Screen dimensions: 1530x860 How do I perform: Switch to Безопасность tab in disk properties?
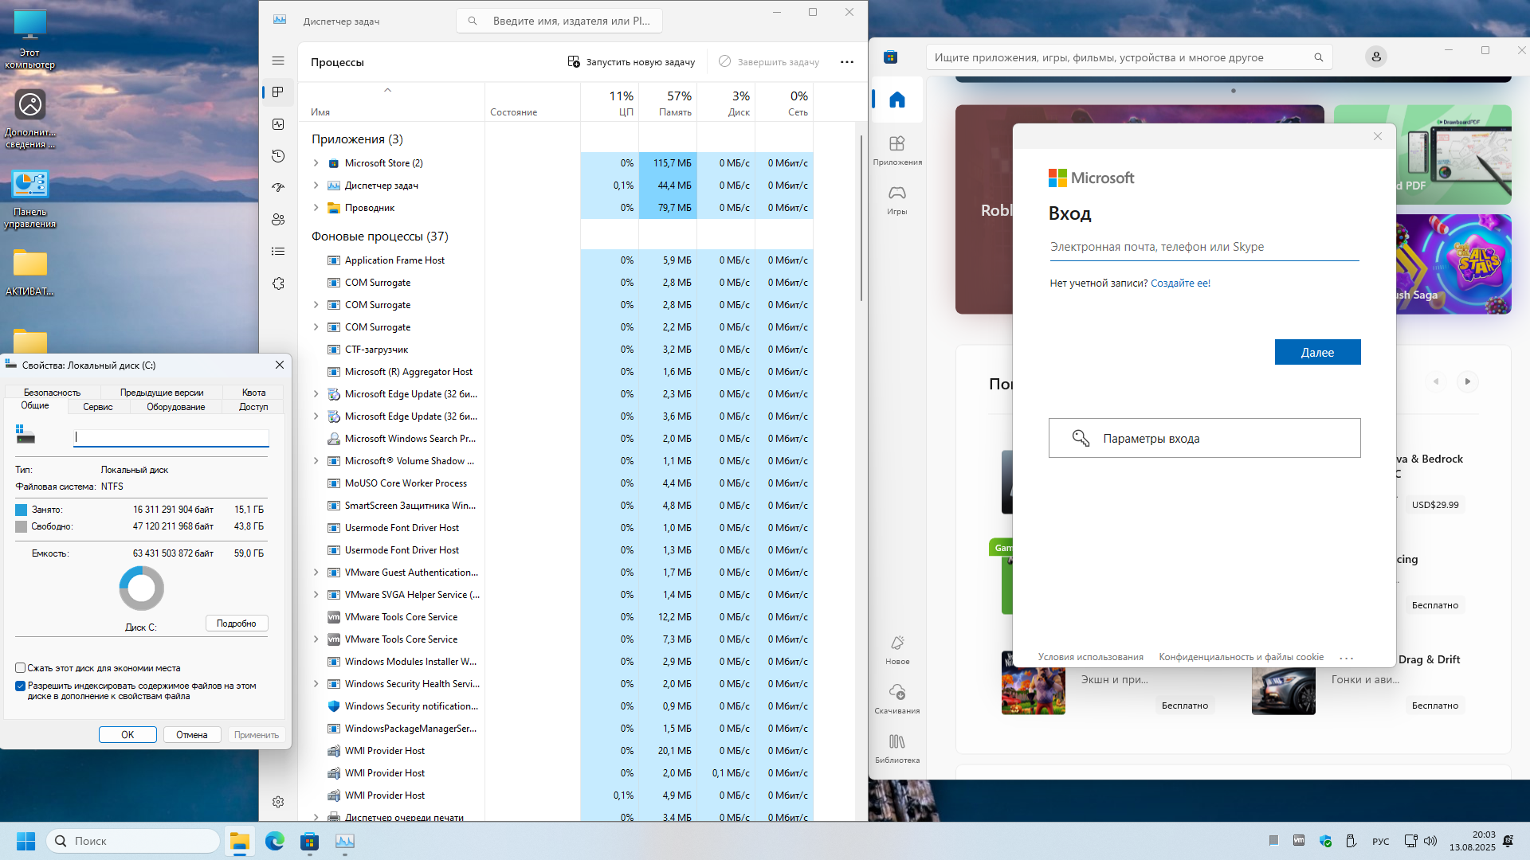[52, 393]
